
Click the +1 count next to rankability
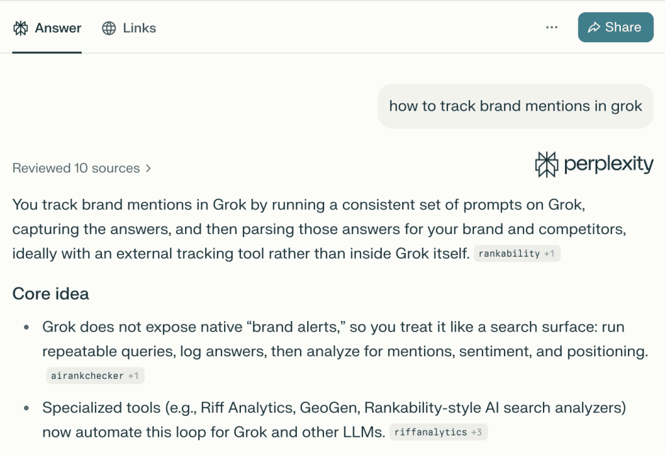coord(549,253)
